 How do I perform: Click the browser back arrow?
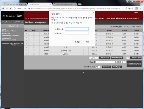point(3,9)
